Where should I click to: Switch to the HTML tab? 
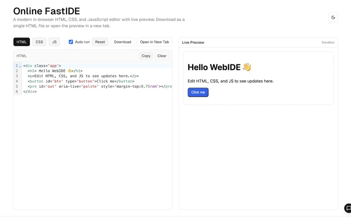(21, 42)
